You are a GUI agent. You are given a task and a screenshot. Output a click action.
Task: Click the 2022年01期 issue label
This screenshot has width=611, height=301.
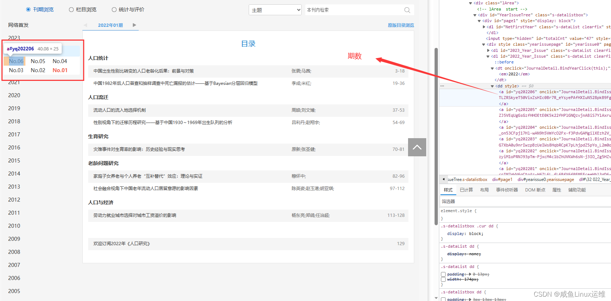point(110,25)
